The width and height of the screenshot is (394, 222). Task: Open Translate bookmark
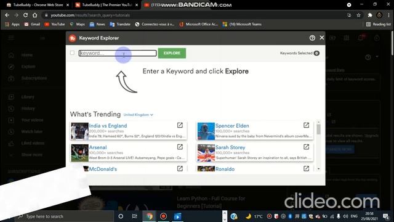tap(120, 24)
